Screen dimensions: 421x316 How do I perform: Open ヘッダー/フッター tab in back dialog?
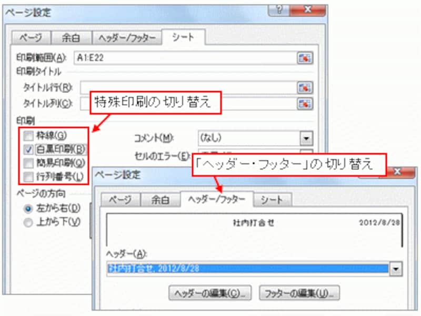[127, 37]
